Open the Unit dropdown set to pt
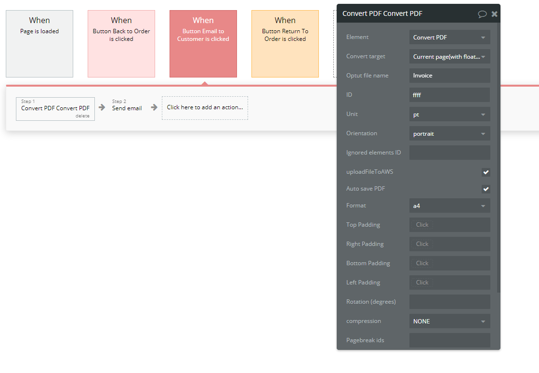This screenshot has width=539, height=373. point(449,114)
